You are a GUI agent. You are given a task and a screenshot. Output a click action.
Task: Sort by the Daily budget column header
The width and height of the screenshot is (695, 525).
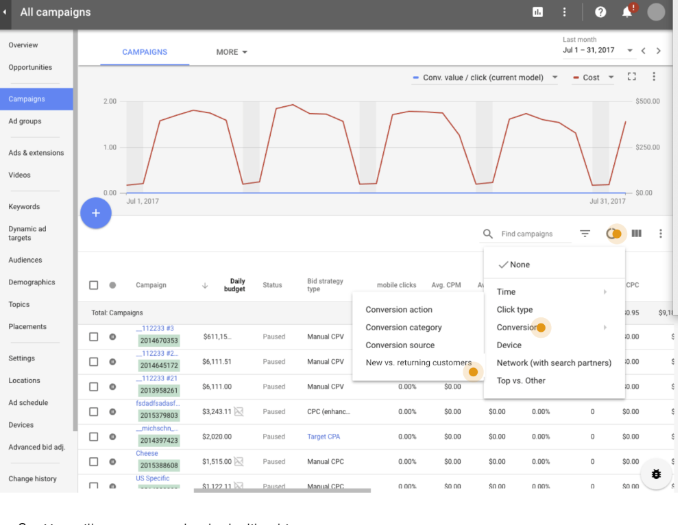tap(234, 285)
